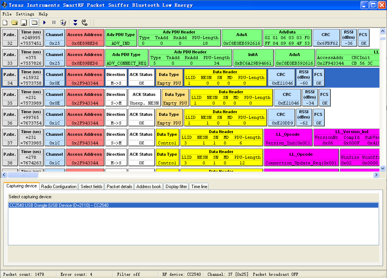Open the Select fields tab

91,187
